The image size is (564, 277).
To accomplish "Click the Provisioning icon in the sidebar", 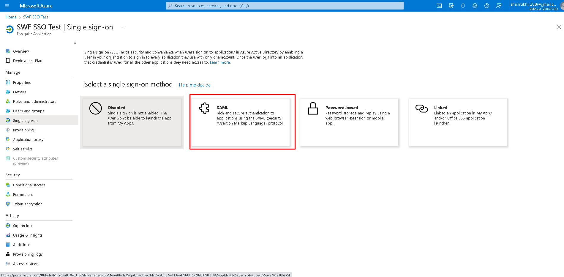I will click(x=8, y=130).
